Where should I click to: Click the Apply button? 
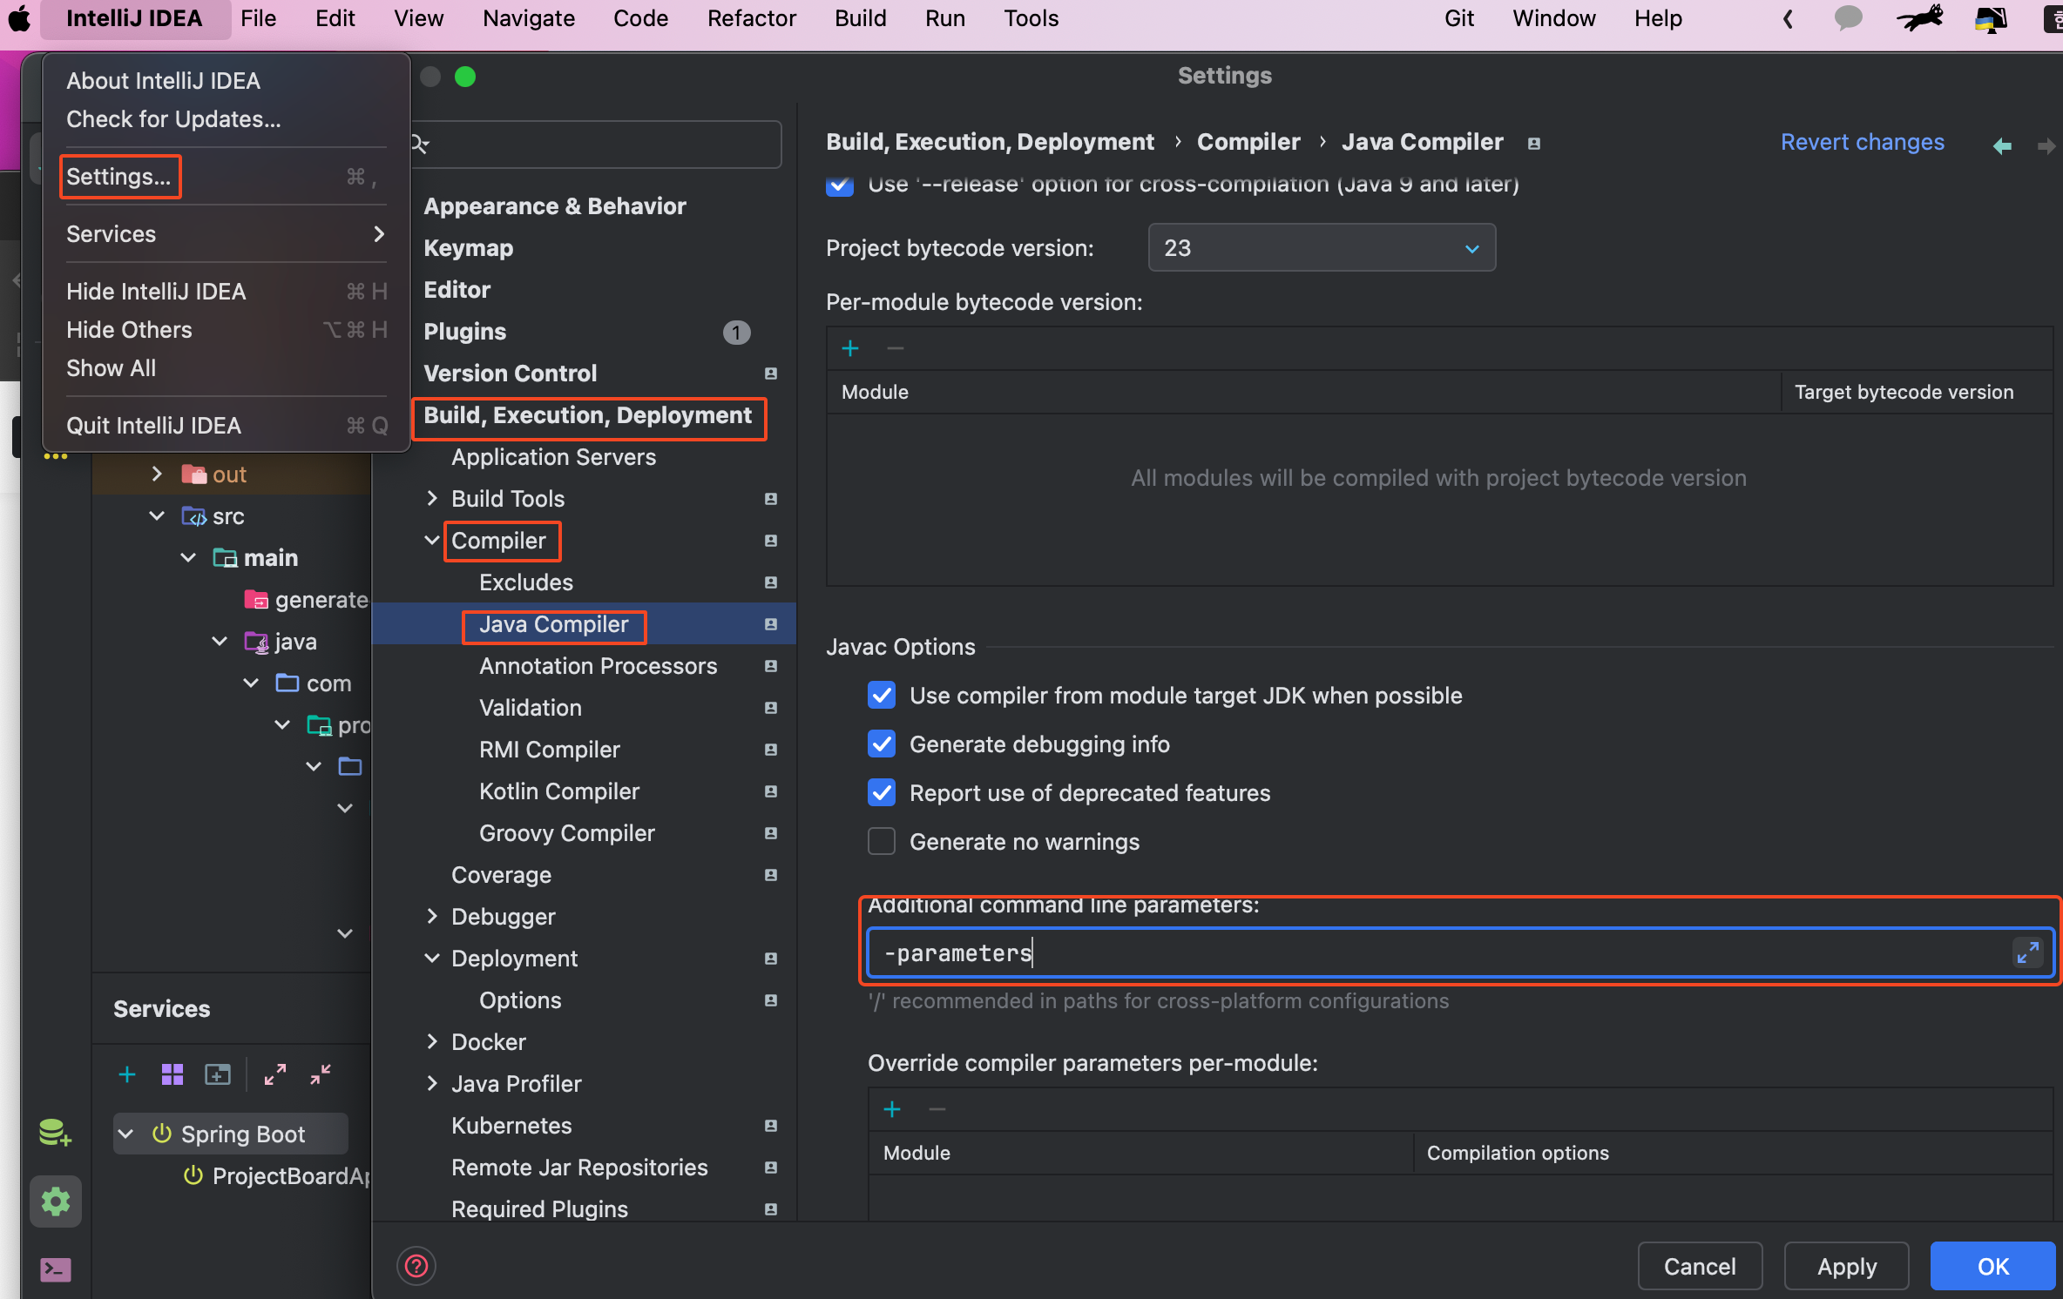[x=1846, y=1266]
